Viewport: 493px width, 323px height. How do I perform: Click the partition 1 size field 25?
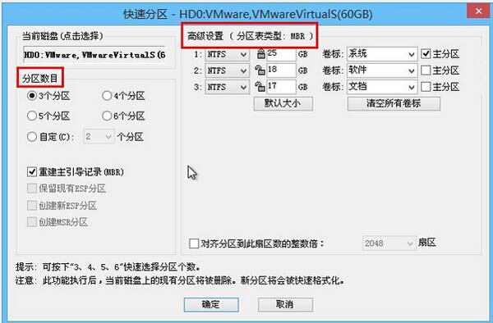click(x=281, y=54)
